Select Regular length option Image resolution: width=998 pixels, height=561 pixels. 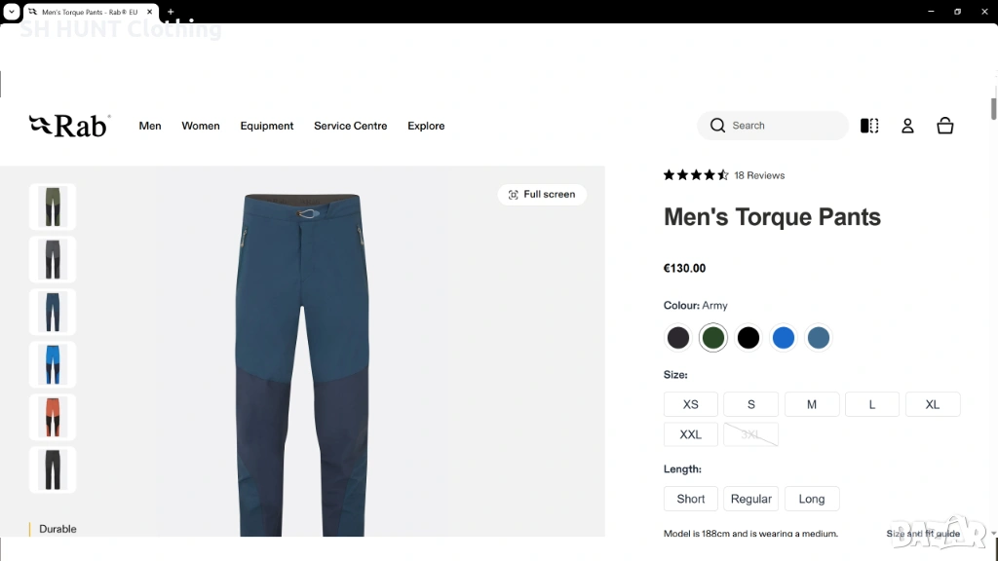click(x=751, y=499)
